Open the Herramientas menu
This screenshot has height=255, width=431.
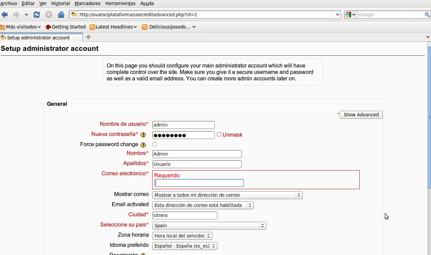(120, 3)
